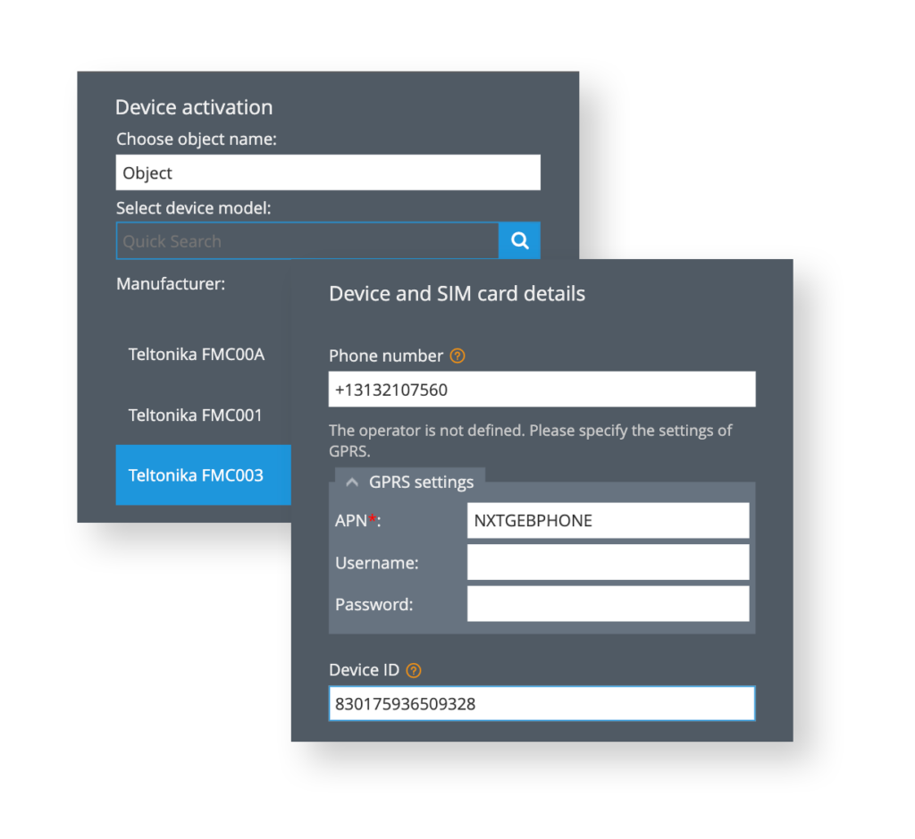Click the Quick Search device model field
Viewport: 915px width, 839px height.
tap(307, 240)
